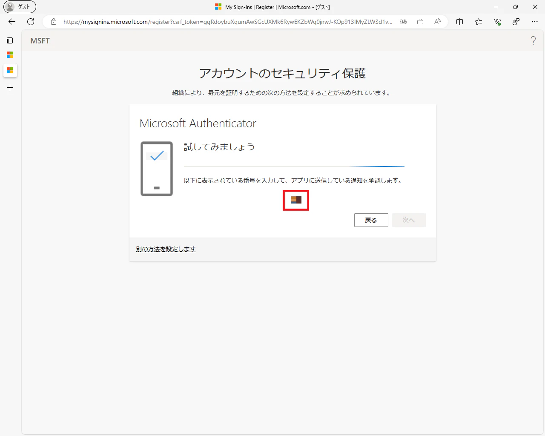Screen dimensions: 545x436
Task: Reload the page with the refresh icon
Action: point(31,22)
